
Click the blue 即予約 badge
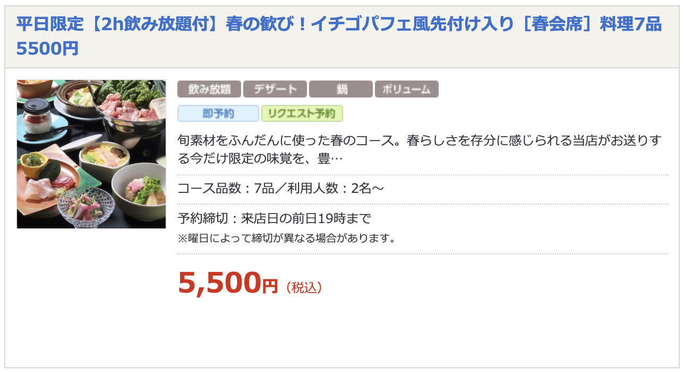pyautogui.click(x=218, y=113)
